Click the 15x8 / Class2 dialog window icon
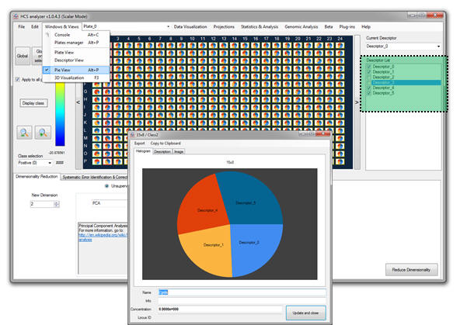460x325 pixels. [132, 135]
